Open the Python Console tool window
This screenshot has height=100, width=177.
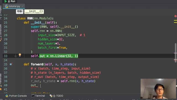point(16,96)
